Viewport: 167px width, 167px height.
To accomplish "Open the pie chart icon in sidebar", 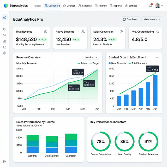I will coord(5,29).
